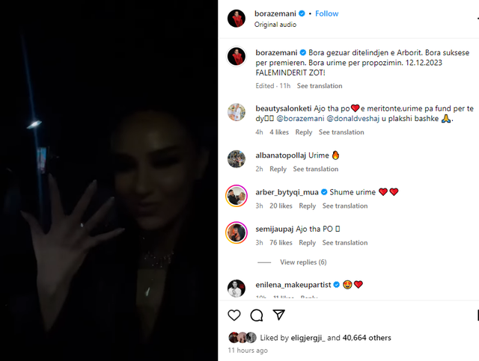See translation of the post caption
Screen dimensions: 479x361
320,86
